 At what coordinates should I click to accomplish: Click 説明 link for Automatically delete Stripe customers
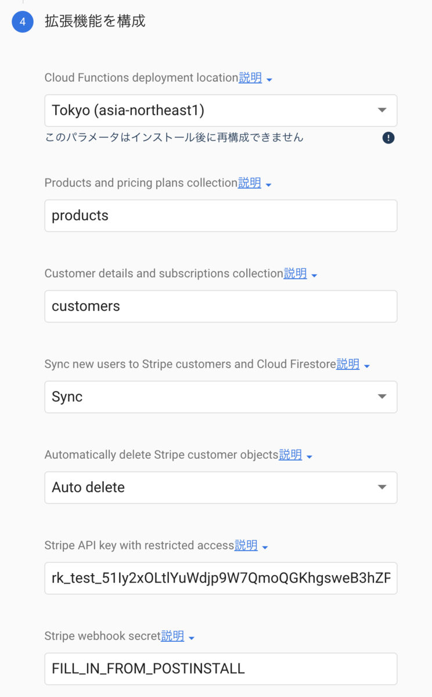[290, 455]
